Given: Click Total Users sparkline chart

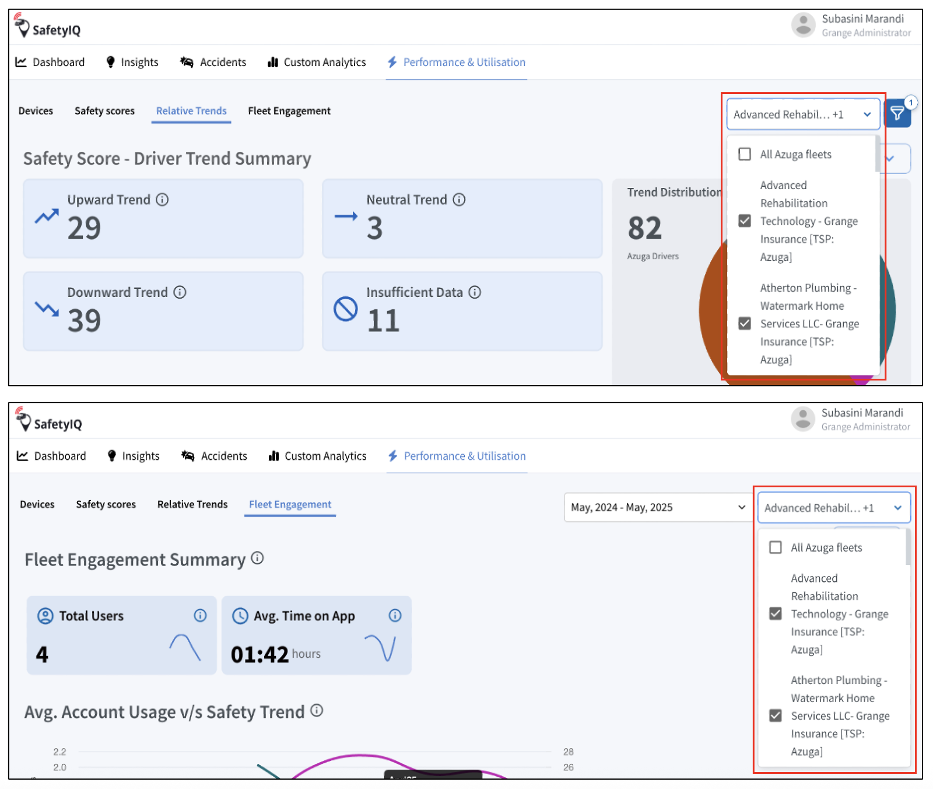Looking at the screenshot, I should click(185, 647).
